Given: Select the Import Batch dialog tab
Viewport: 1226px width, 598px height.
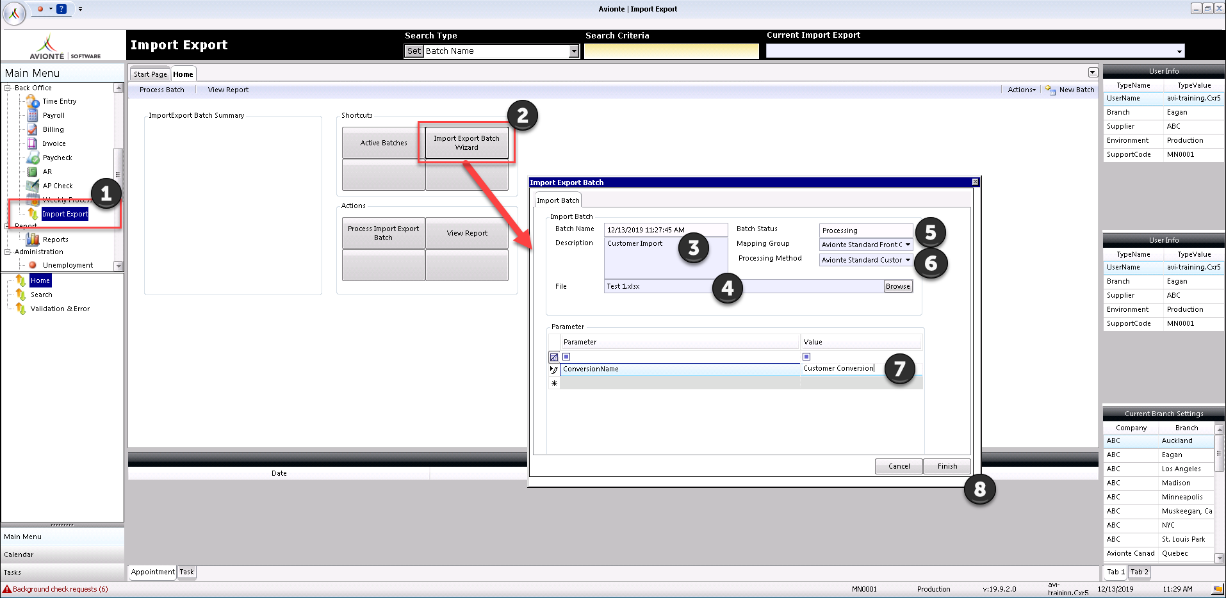Looking at the screenshot, I should click(558, 200).
